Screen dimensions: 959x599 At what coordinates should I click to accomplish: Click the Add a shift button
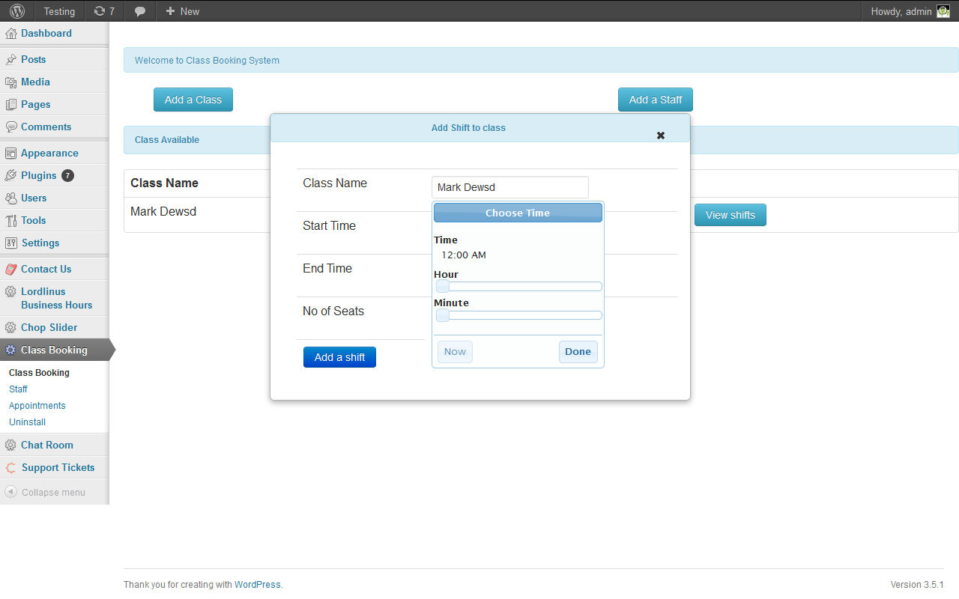[x=339, y=357]
